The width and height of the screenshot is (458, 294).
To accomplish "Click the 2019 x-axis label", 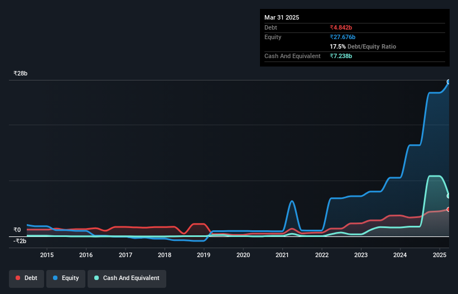I will pyautogui.click(x=204, y=255).
